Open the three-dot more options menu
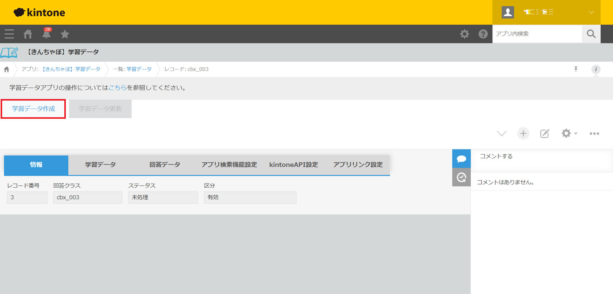This screenshot has width=613, height=294. click(x=594, y=134)
